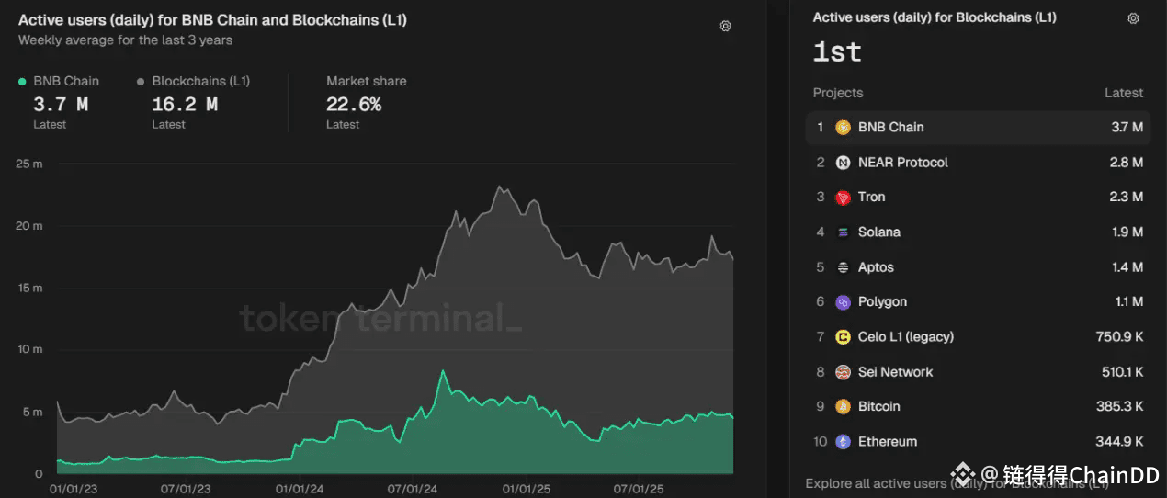
Task: Click the 07/01/24 x-axis date marker
Action: [x=412, y=490]
